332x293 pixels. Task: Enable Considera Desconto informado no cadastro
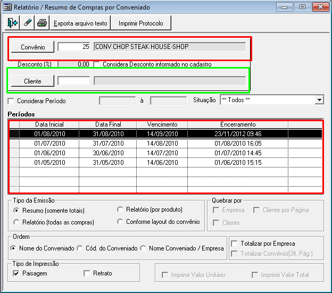(96, 64)
